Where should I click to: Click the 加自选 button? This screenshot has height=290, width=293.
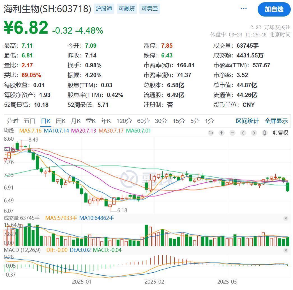(x=274, y=9)
